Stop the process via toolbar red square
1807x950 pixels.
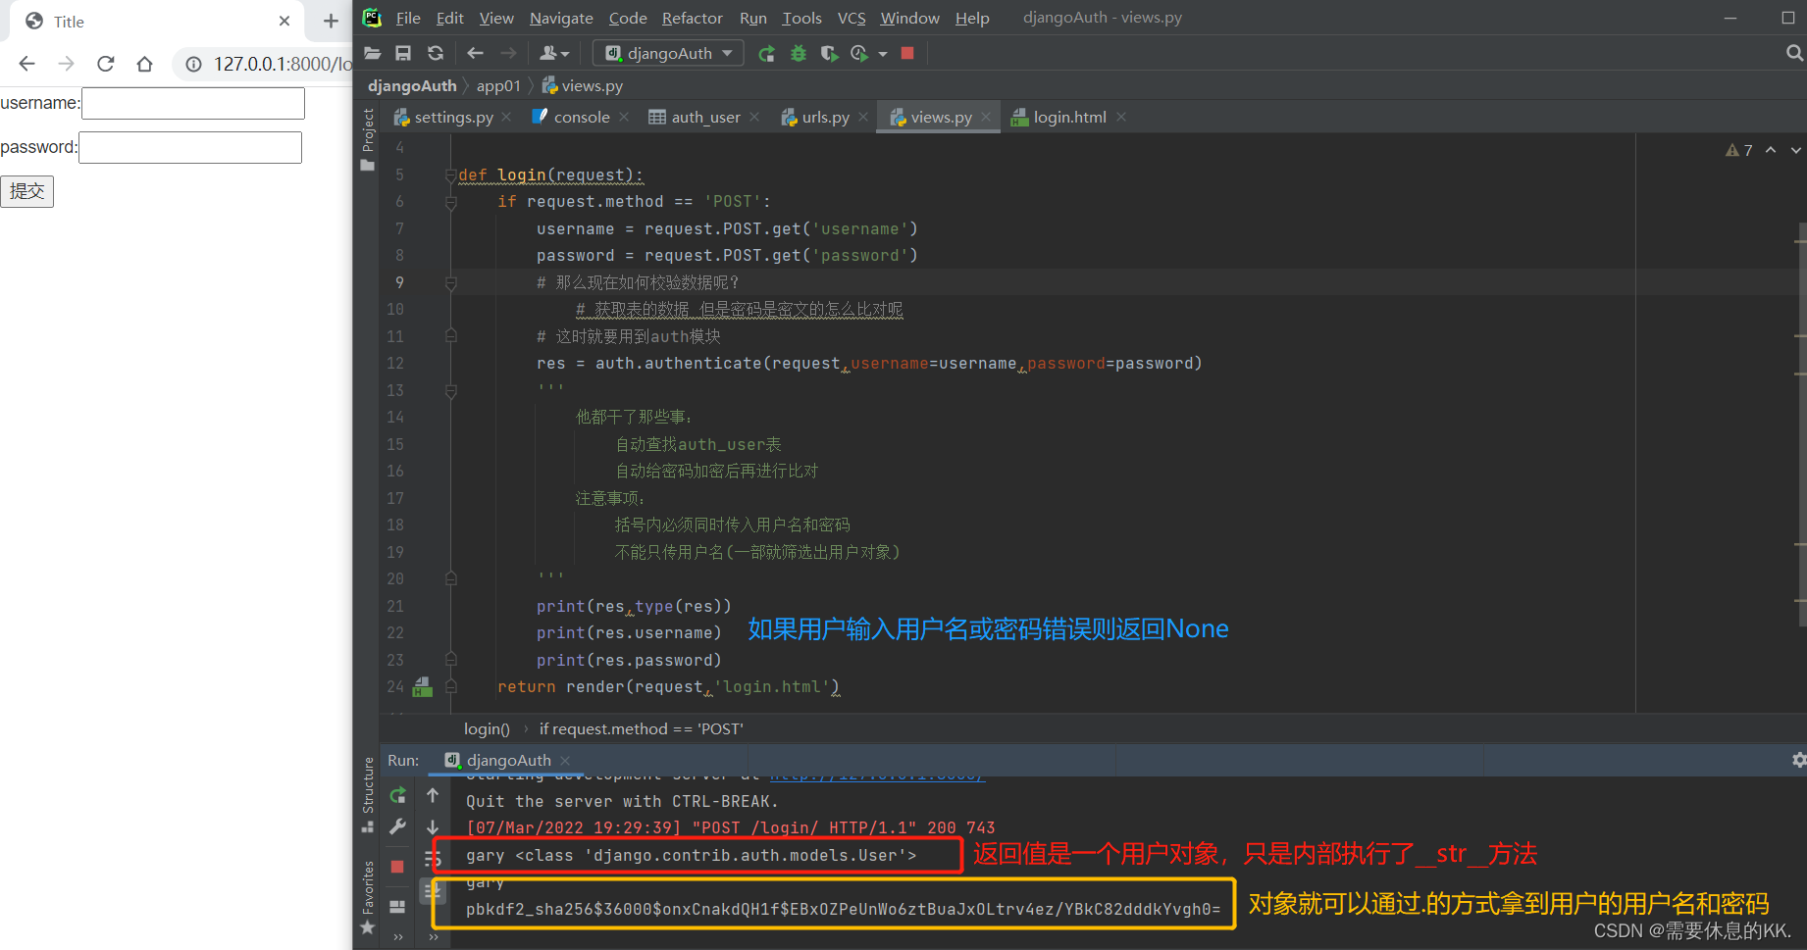907,53
